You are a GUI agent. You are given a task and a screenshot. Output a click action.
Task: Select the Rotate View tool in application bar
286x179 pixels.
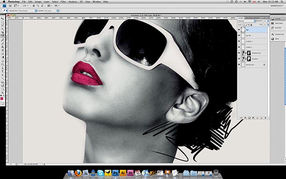42,6
